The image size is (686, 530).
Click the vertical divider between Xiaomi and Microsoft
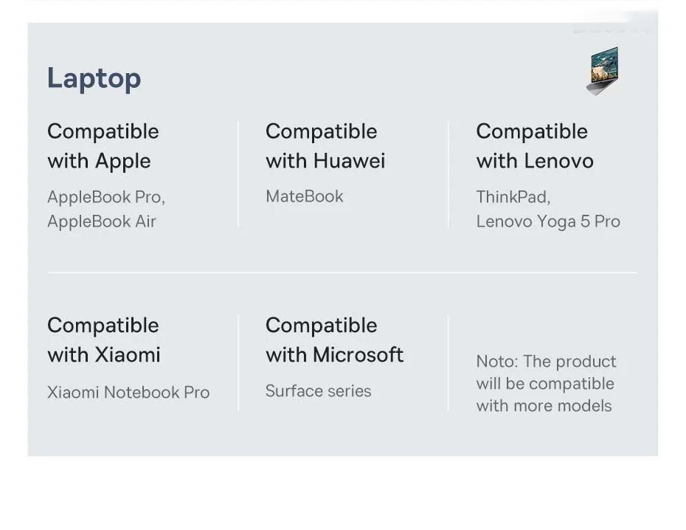click(238, 362)
